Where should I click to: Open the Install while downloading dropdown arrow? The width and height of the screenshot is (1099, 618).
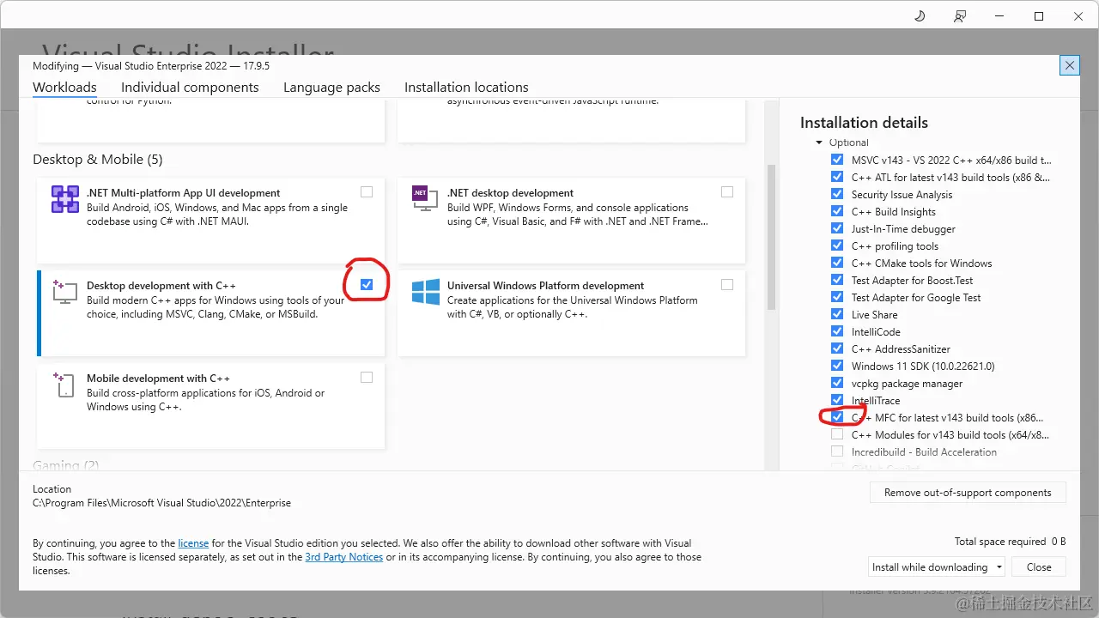(999, 567)
